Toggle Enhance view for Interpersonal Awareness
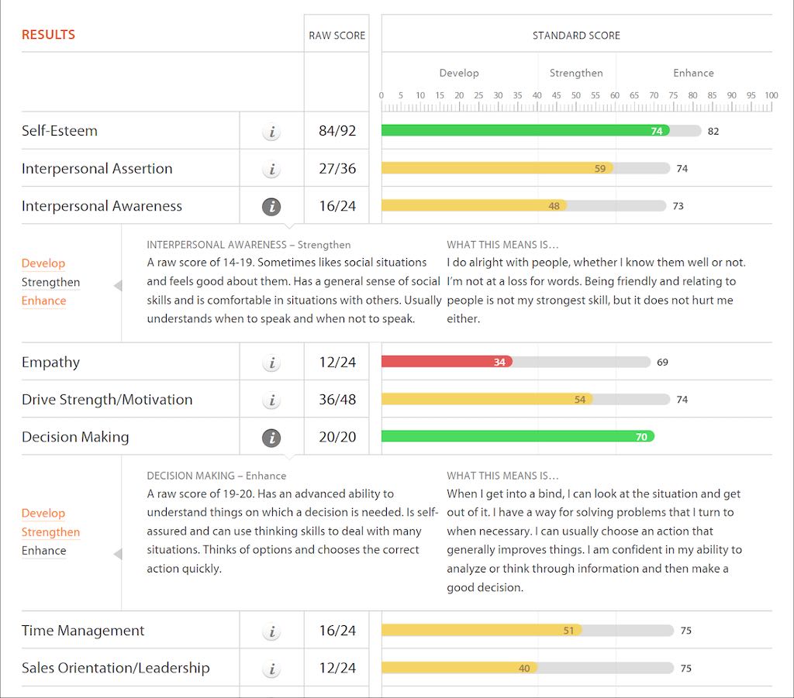Viewport: 794px width, 698px height. tap(43, 301)
